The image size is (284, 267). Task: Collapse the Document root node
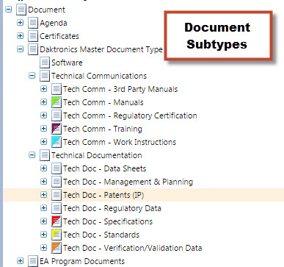9,10
